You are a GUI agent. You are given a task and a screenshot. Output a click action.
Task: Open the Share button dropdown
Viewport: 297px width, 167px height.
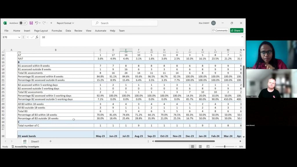(x=242, y=30)
